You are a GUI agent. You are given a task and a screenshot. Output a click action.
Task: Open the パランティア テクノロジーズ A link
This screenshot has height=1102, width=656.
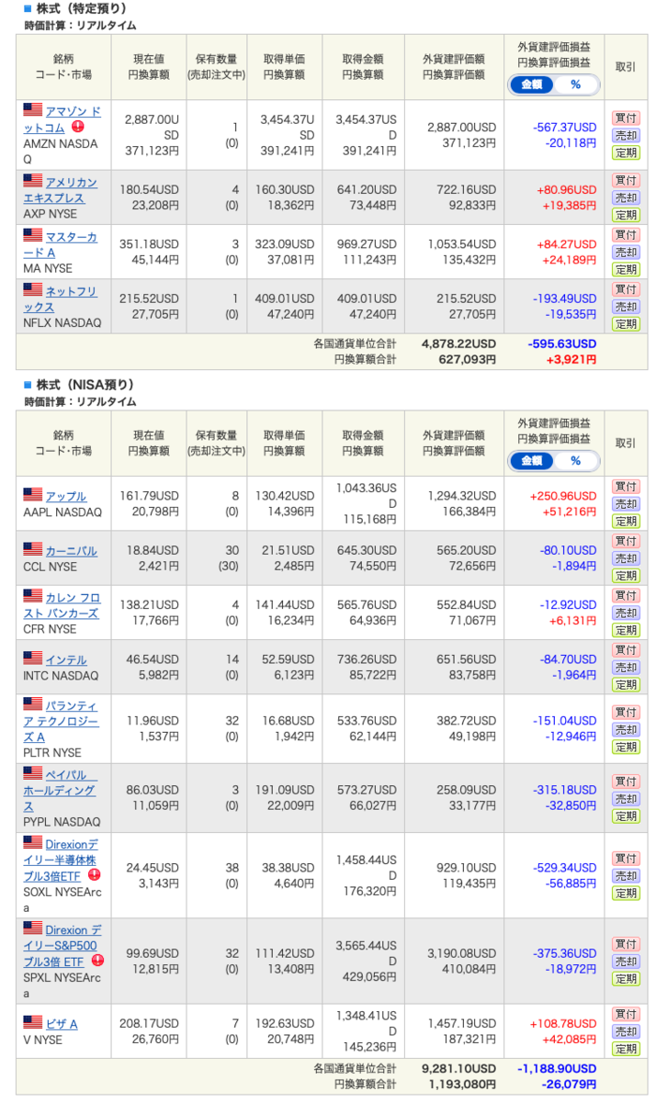[60, 720]
